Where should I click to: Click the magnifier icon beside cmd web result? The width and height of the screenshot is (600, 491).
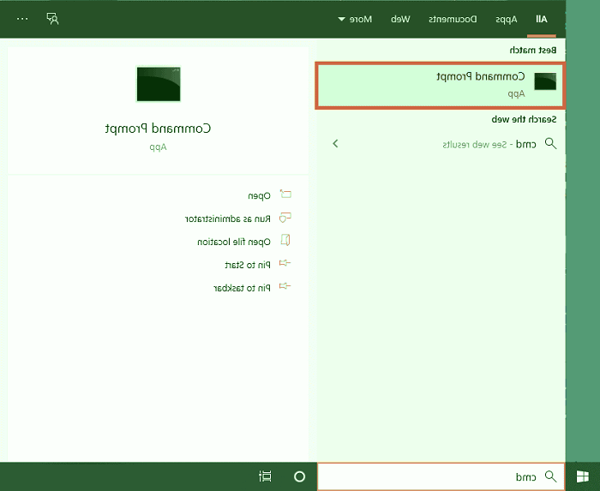pyautogui.click(x=551, y=144)
